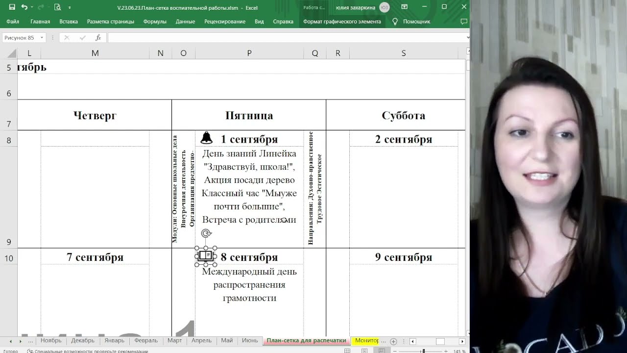Click the 7 сентября cell
The width and height of the screenshot is (627, 353).
[95, 257]
